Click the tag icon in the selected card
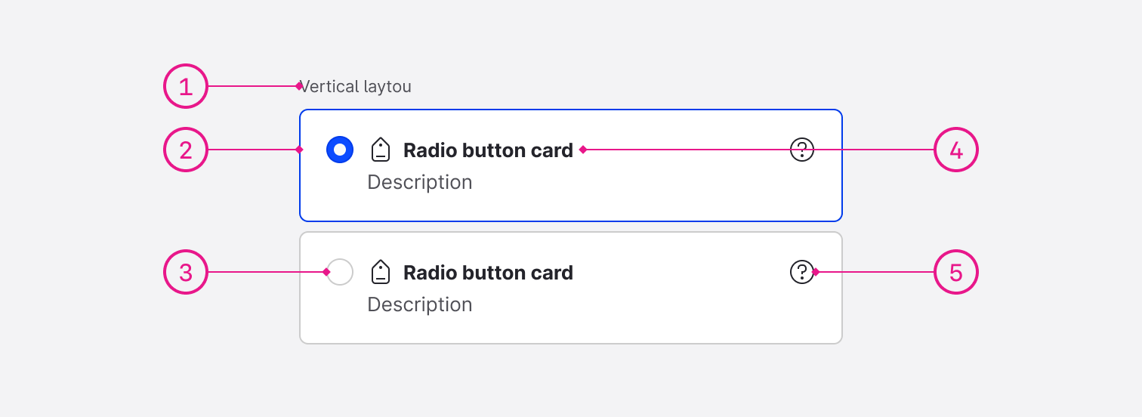This screenshot has width=1142, height=417. click(x=381, y=150)
